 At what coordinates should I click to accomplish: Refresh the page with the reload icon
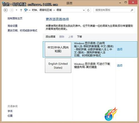pos(88,10)
